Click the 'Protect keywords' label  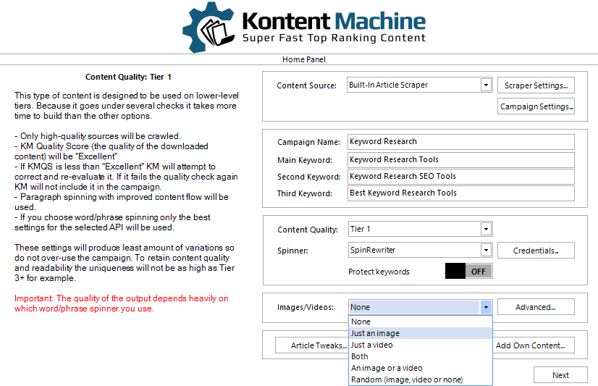379,272
